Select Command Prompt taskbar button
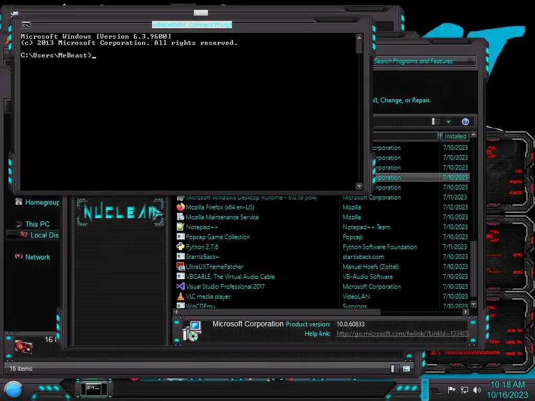 94,388
